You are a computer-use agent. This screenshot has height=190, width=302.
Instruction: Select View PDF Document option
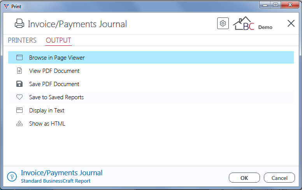click(x=151, y=71)
